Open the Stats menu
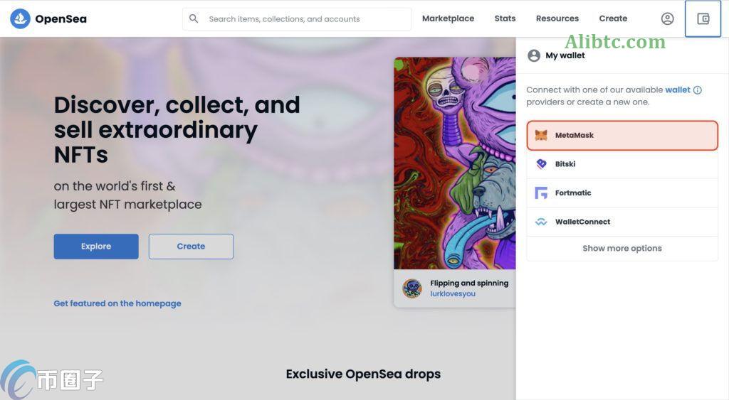This screenshot has height=400, width=729. [x=505, y=18]
